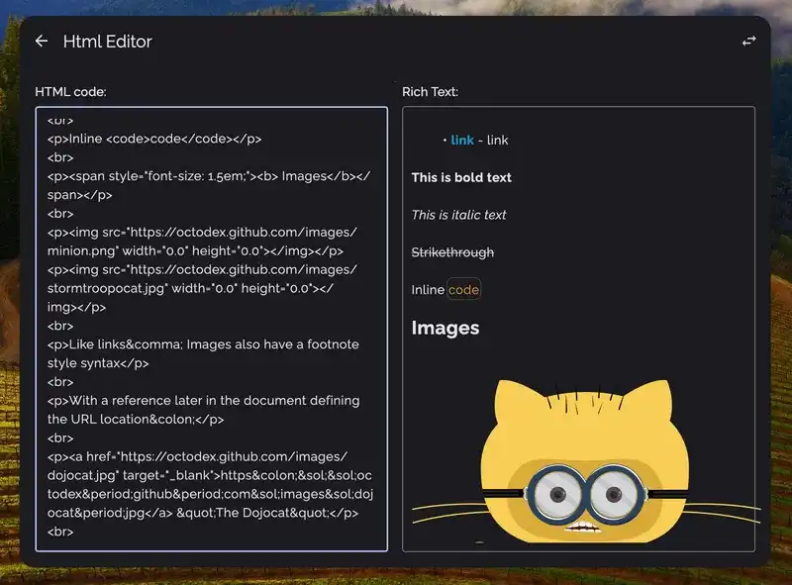The image size is (792, 585).
Task: Click the 'Rich Text:' label
Action: click(x=430, y=92)
